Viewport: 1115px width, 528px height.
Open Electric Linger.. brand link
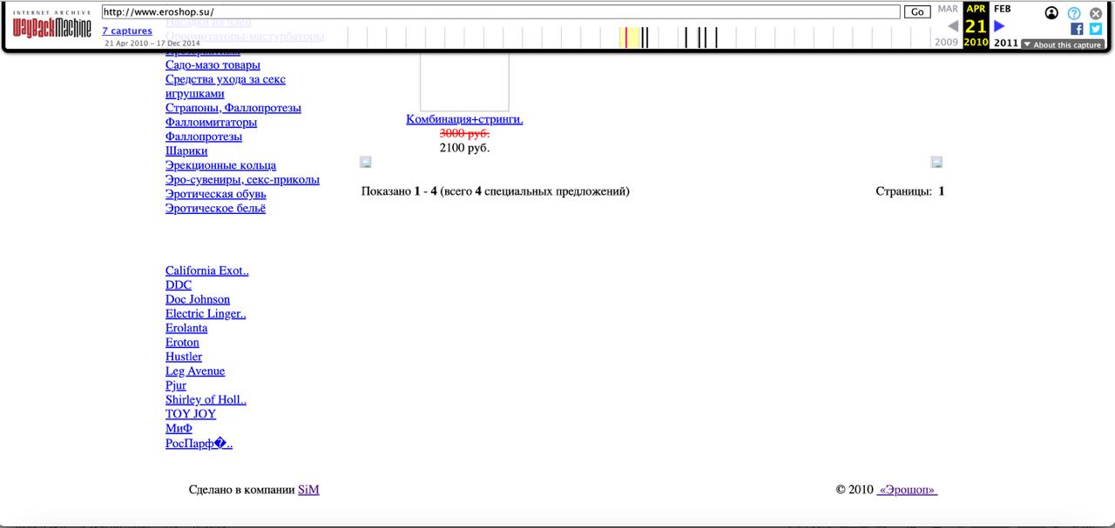coord(206,314)
